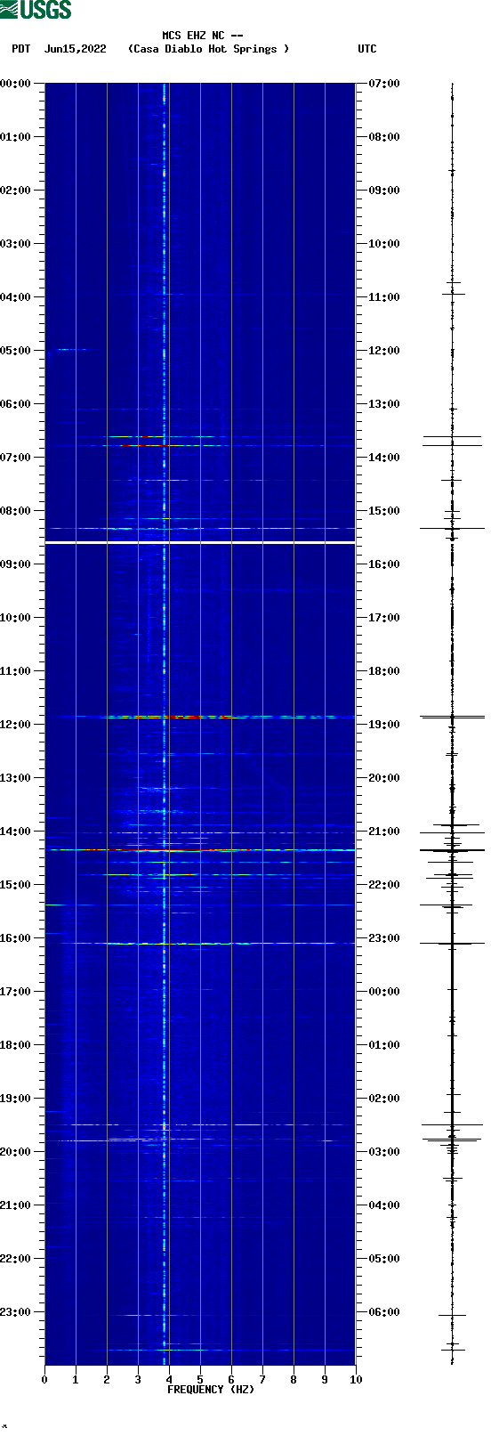Click the '00:00' PDT time label
The width and height of the screenshot is (491, 1436).
point(15,84)
